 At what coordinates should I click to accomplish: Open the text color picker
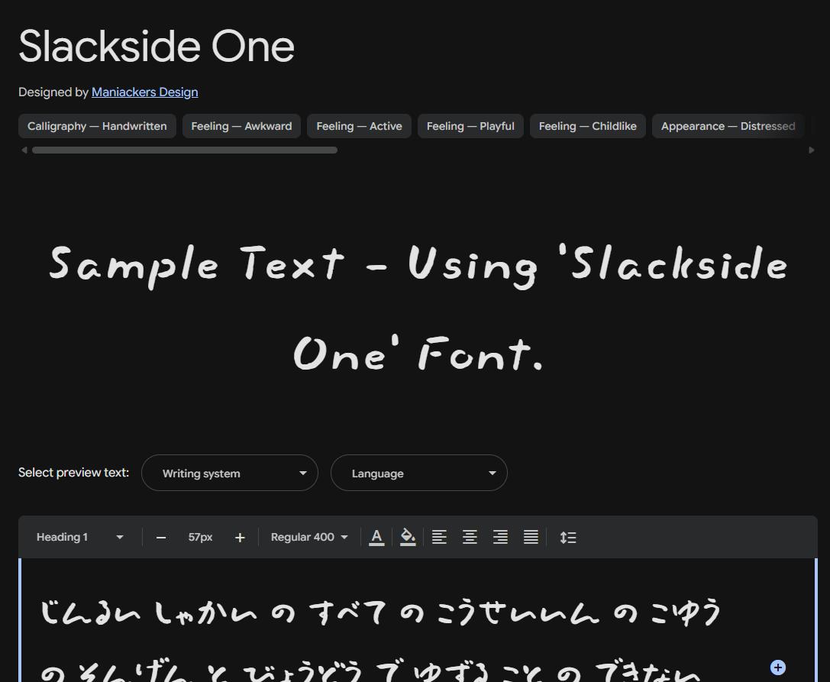(x=376, y=538)
